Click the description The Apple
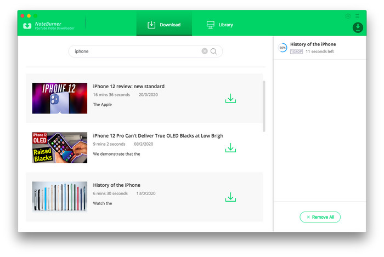The image size is (384, 257). click(103, 105)
